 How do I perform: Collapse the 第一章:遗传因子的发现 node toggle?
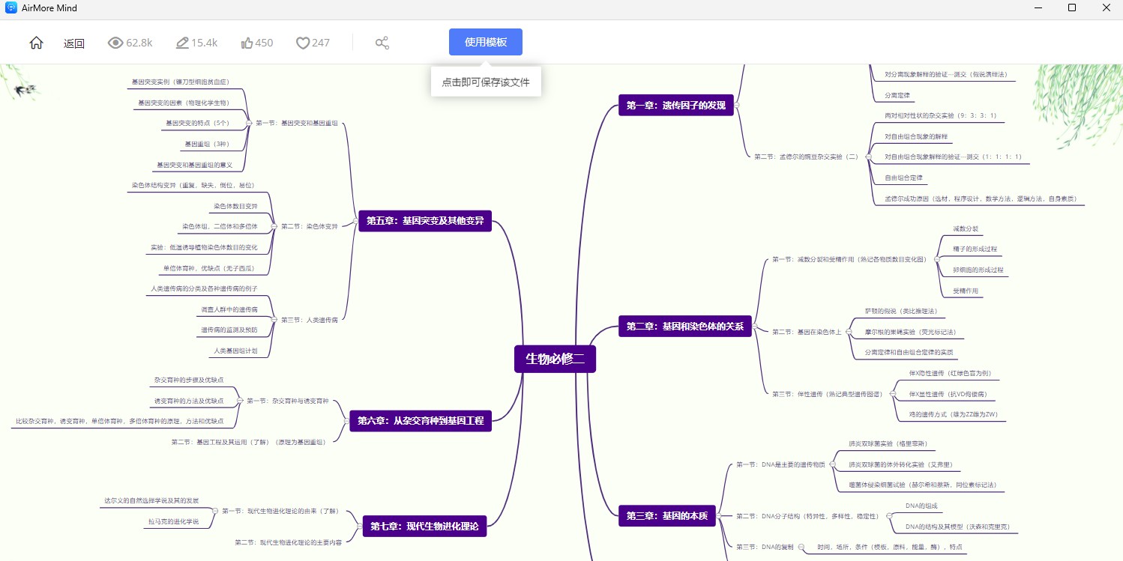point(737,106)
